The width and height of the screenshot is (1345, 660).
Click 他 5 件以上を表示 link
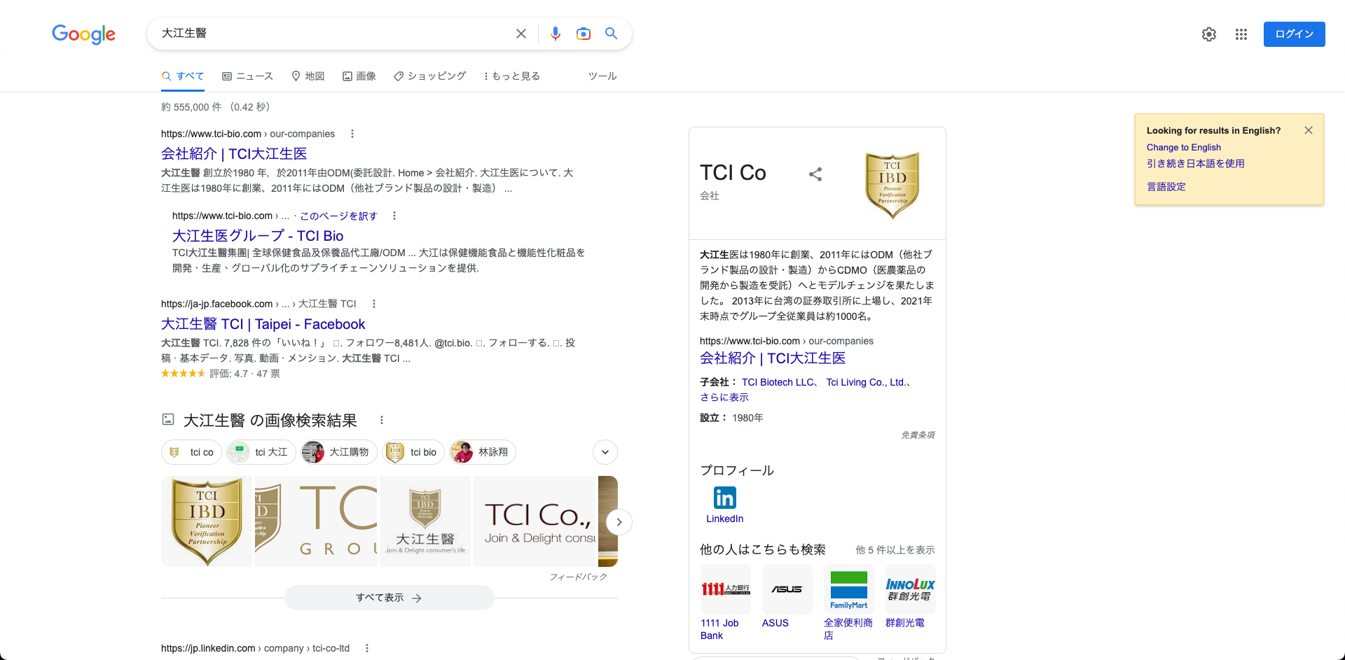click(895, 550)
